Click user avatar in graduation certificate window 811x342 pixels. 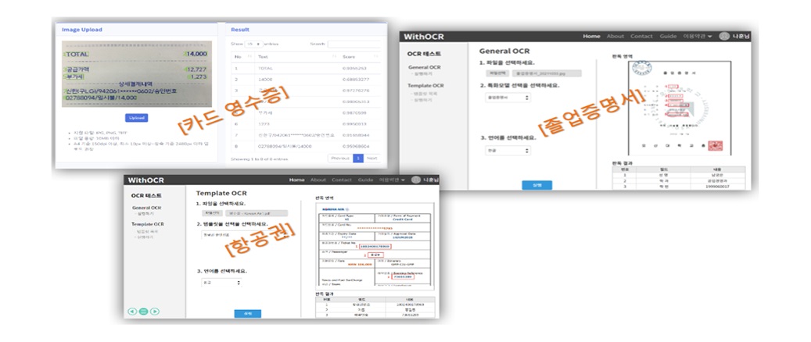point(724,36)
